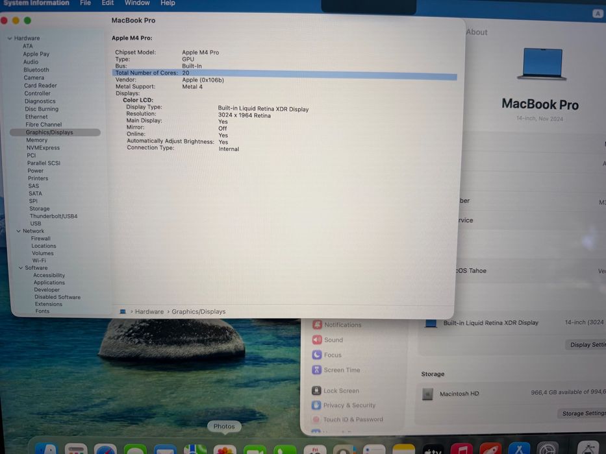The image size is (606, 454).
Task: Open Messages from the Dock
Action: click(x=135, y=450)
